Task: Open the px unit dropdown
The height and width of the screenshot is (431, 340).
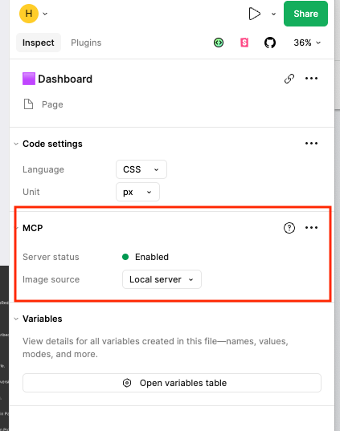Action: [137, 192]
